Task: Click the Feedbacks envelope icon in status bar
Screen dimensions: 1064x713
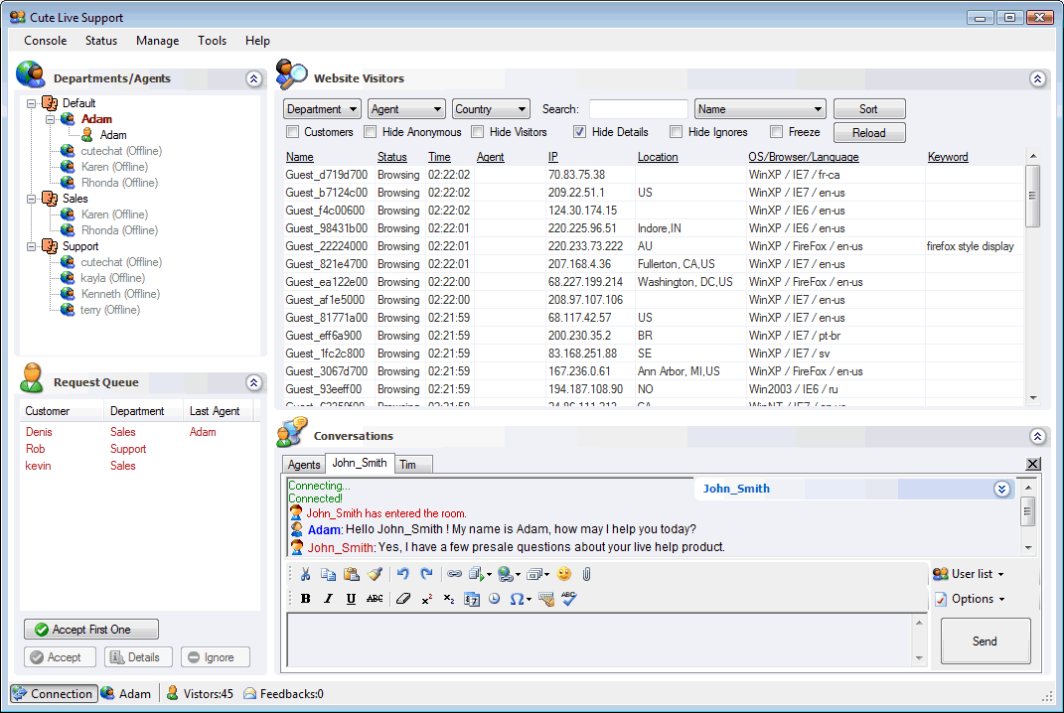Action: tap(249, 693)
